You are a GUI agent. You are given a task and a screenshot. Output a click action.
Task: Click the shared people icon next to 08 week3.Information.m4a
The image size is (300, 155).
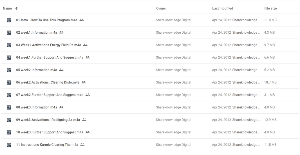pyautogui.click(x=61, y=107)
